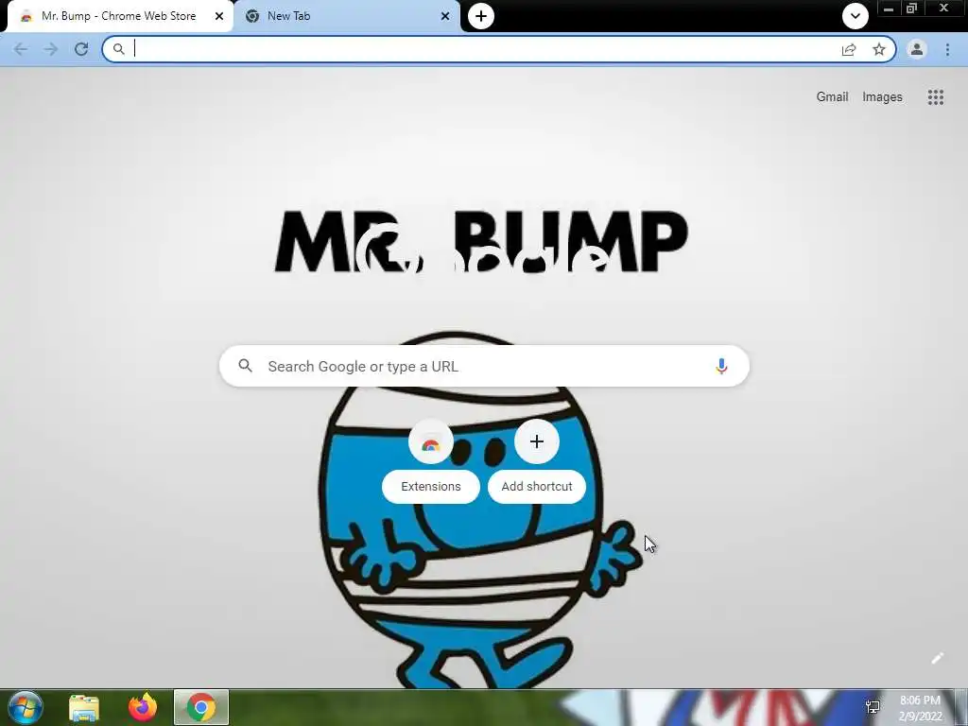968x726 pixels.
Task: Click the magnifier icon in search box
Action: tap(245, 366)
